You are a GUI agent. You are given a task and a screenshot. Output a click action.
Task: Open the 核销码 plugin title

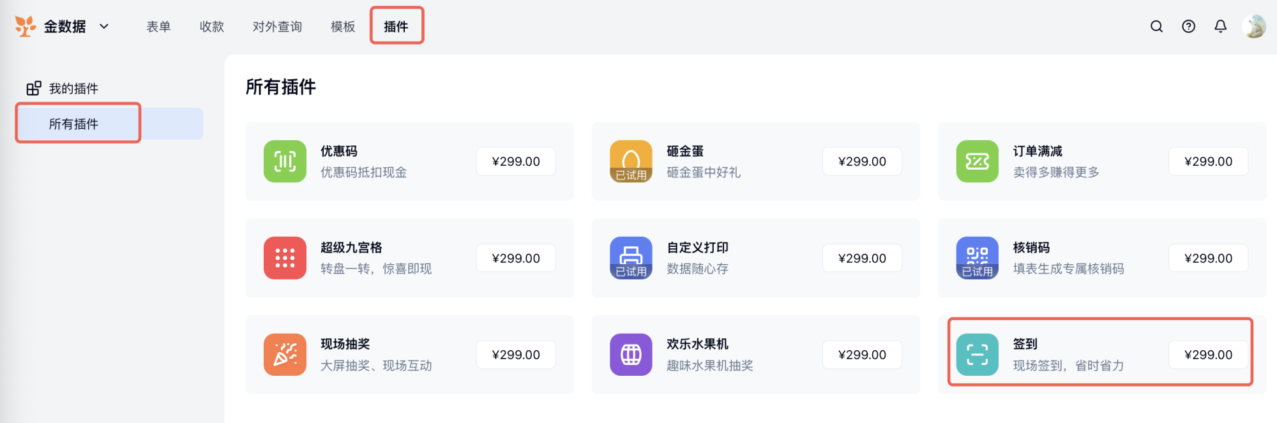(1031, 248)
